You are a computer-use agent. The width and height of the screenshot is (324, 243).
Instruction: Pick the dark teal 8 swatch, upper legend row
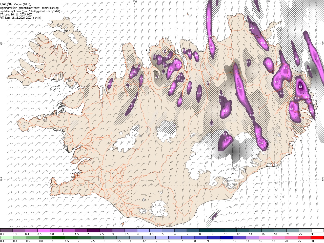click(206, 230)
